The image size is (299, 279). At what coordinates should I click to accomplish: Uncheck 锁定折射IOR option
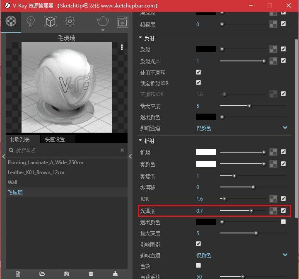pyautogui.click(x=198, y=82)
